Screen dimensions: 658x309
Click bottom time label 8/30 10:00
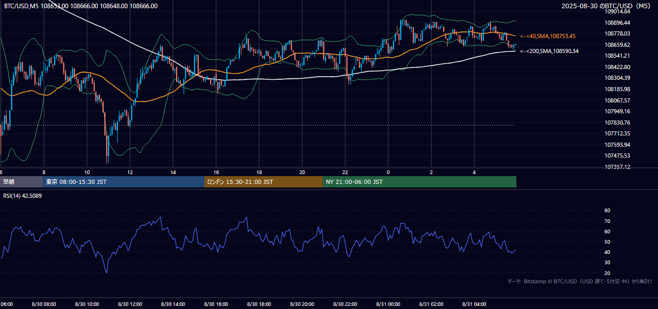point(87,304)
